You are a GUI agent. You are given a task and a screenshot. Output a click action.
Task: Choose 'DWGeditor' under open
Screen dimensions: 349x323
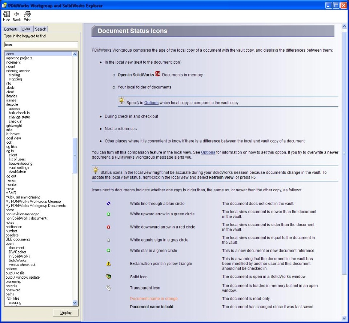pyautogui.click(x=17, y=252)
